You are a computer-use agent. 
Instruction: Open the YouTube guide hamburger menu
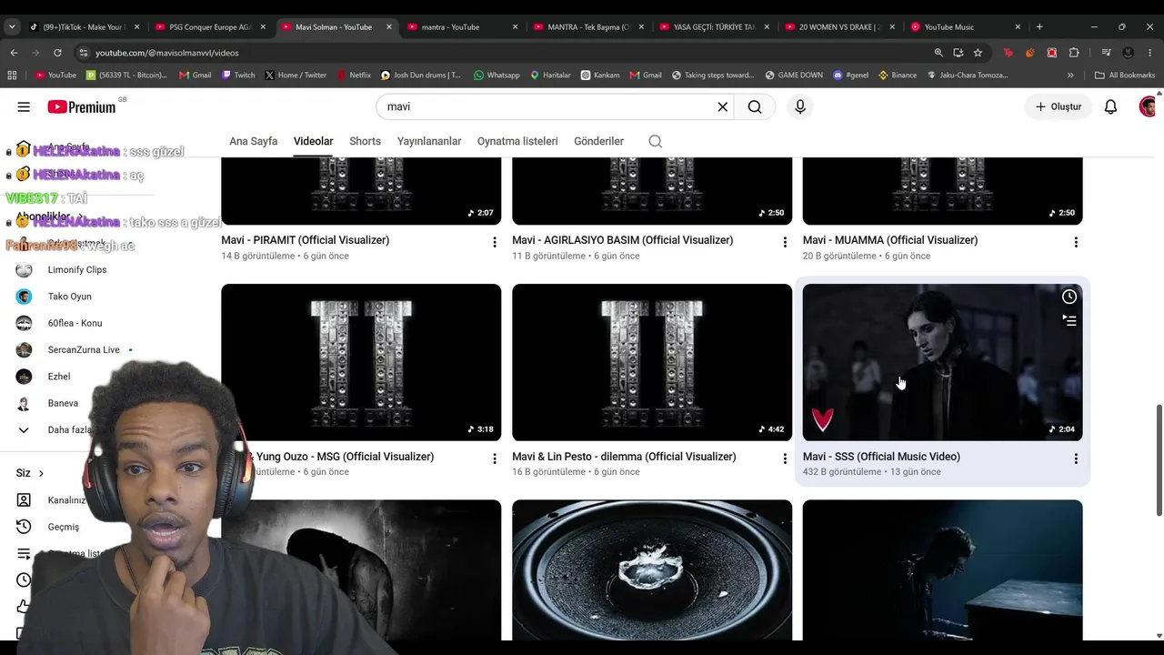24,106
